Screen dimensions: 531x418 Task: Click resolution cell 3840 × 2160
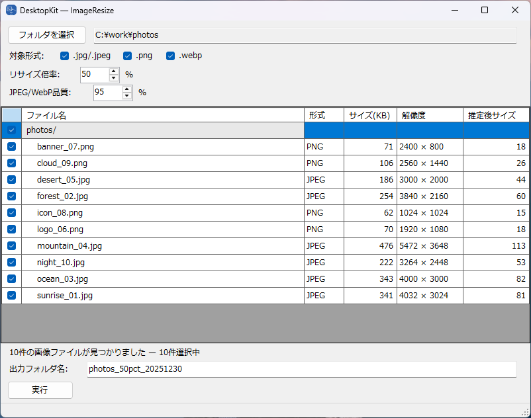[x=430, y=196]
